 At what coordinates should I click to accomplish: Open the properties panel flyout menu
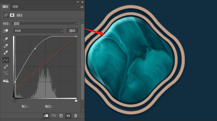pos(82,7)
